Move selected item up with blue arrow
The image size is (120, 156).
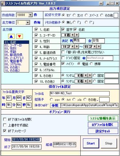point(11,36)
